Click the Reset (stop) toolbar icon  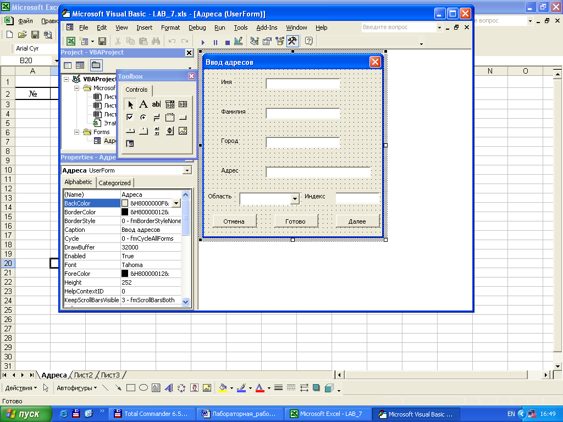[227, 42]
